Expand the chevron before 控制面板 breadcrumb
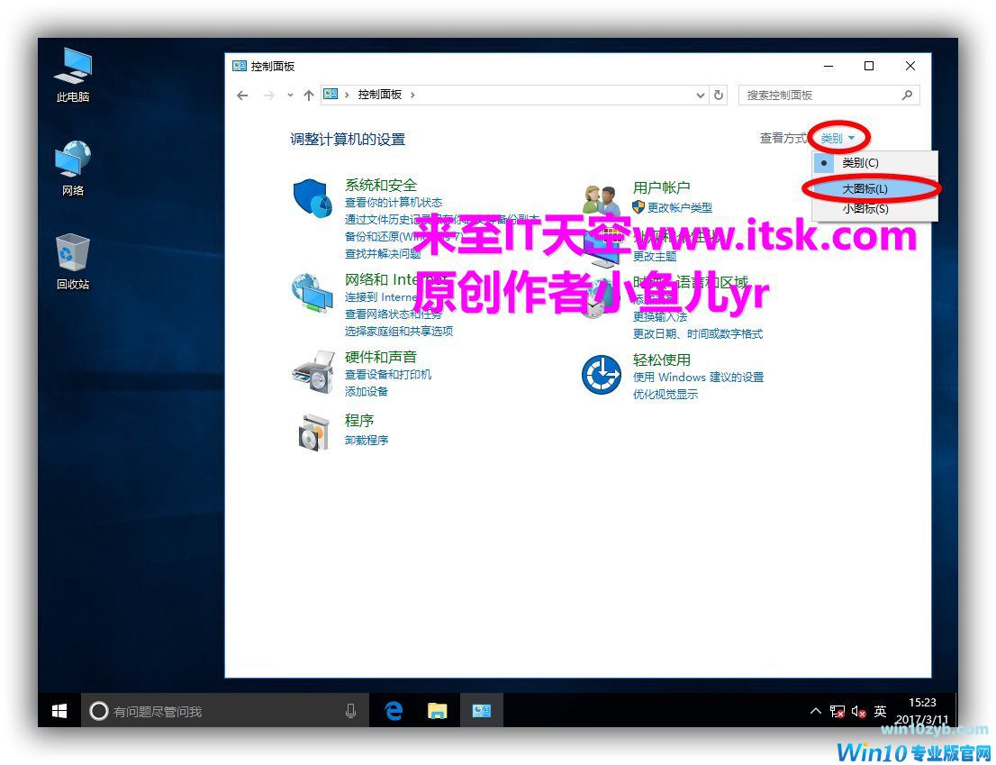The image size is (996, 765). pyautogui.click(x=348, y=95)
